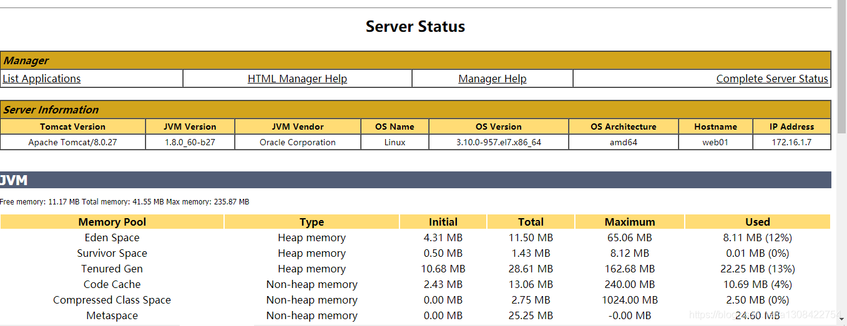This screenshot has width=847, height=326.
Task: Select Eden Space used value 8.11 MB (12%)
Action: [x=758, y=237]
